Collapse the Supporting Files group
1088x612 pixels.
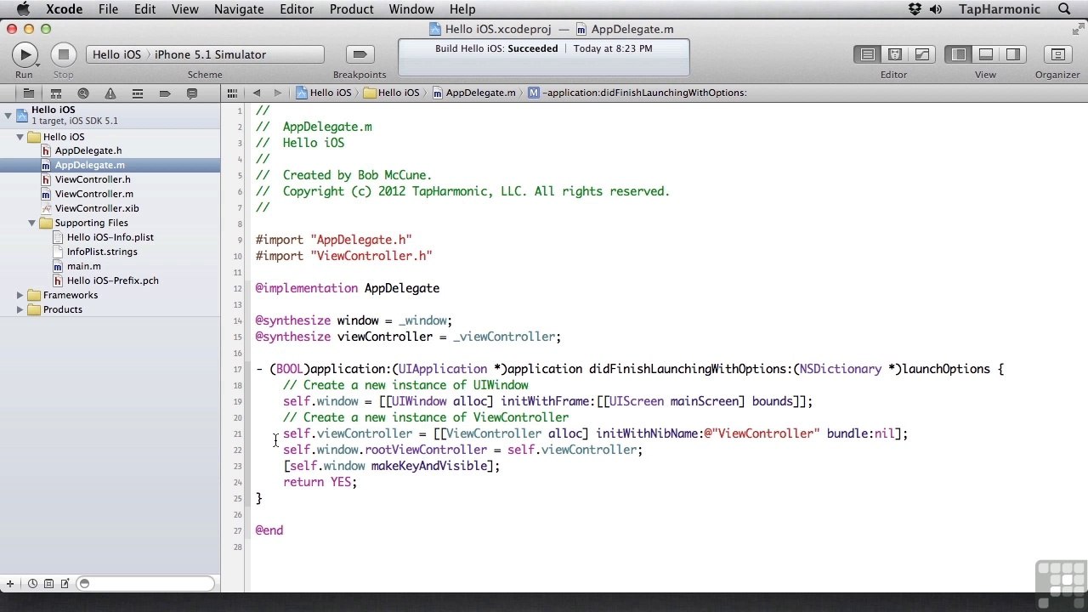pos(32,224)
